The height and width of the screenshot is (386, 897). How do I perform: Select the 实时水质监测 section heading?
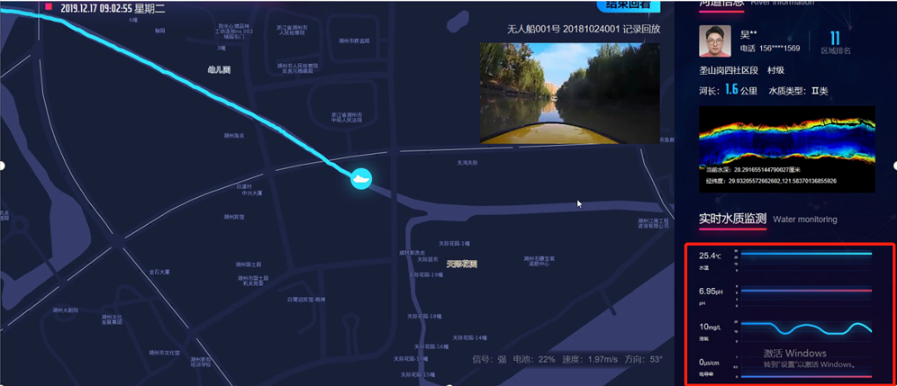[x=733, y=219]
